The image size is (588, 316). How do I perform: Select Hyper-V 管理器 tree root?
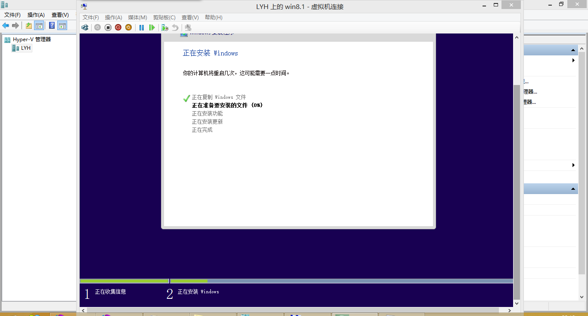[32, 39]
